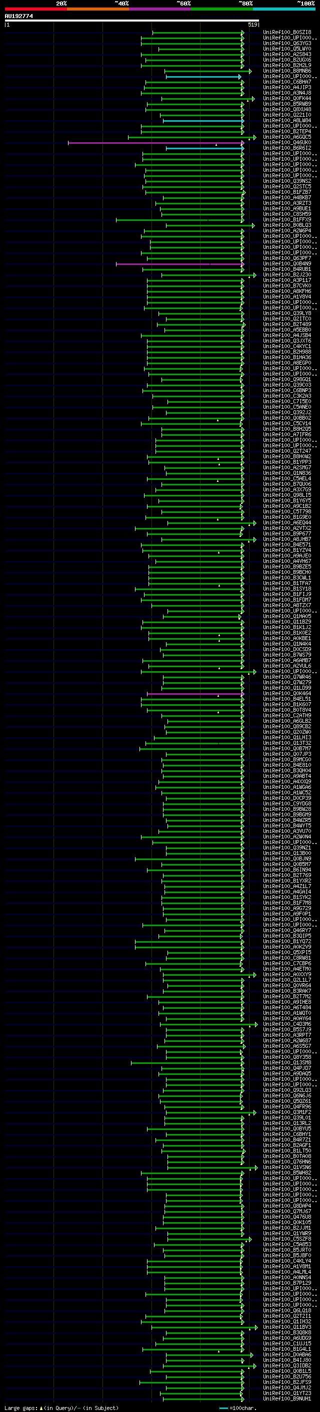Open hit UniRef100_Q0B4N9
This screenshot has height=1412, width=320.
pyautogui.click(x=287, y=263)
